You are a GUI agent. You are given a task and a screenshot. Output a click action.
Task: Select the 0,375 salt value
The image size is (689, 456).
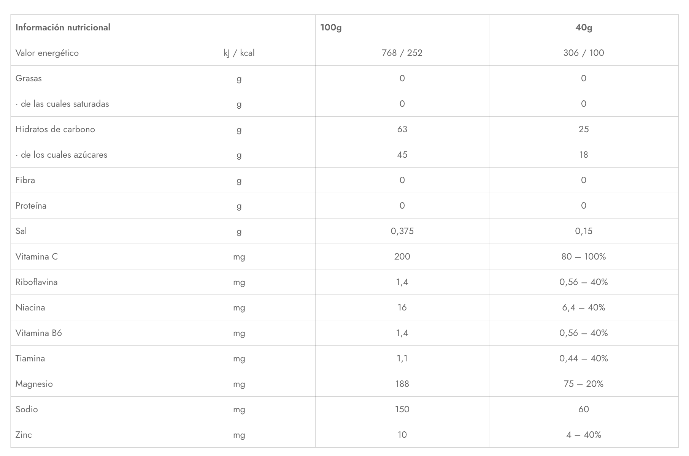point(402,231)
